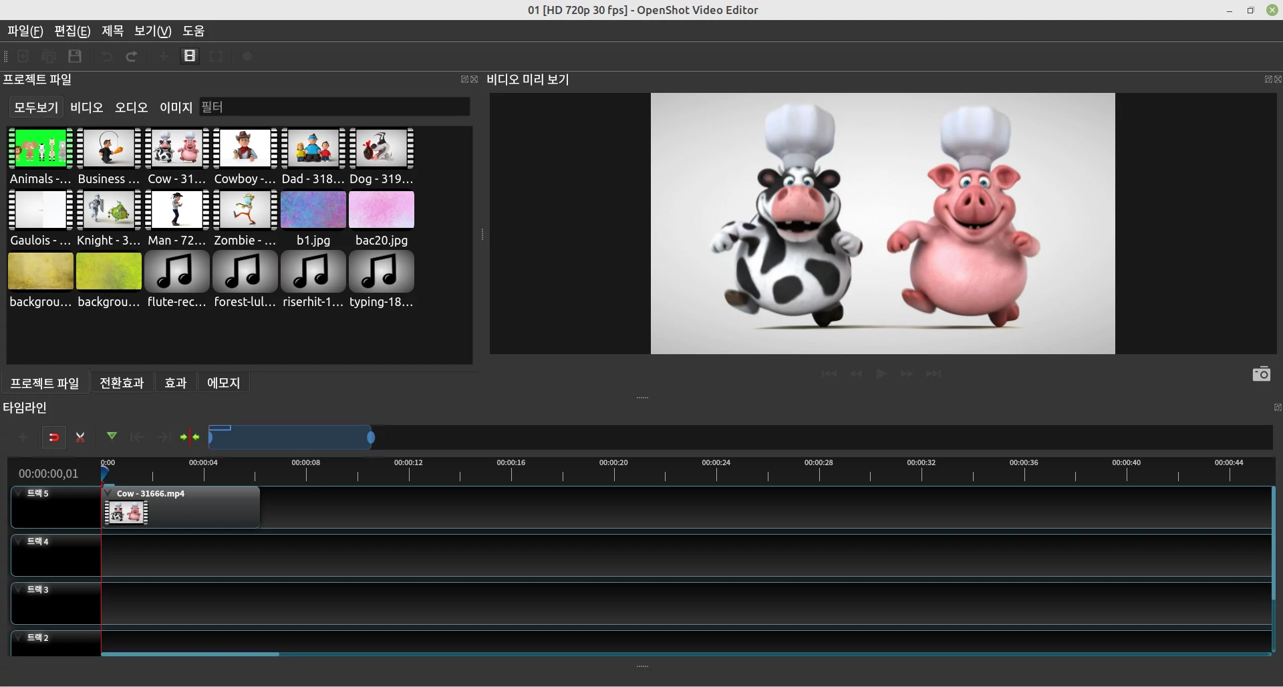Screen dimensions: 1283x687
Task: Close the Project Files panel
Action: point(474,80)
